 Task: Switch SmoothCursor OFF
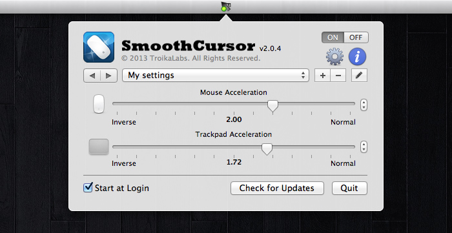[356, 37]
